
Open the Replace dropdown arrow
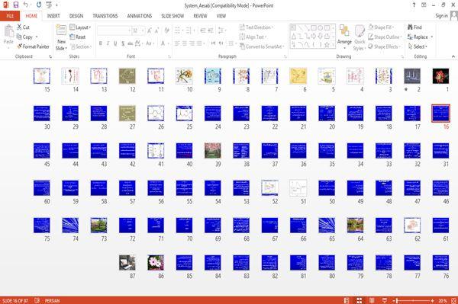[432, 37]
